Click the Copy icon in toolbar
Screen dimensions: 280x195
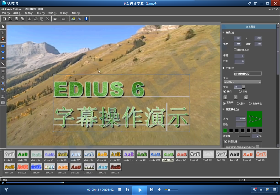36,19
